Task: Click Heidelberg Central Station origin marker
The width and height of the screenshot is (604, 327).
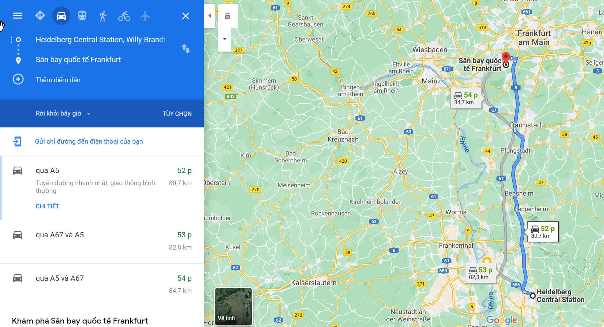Action: (533, 295)
